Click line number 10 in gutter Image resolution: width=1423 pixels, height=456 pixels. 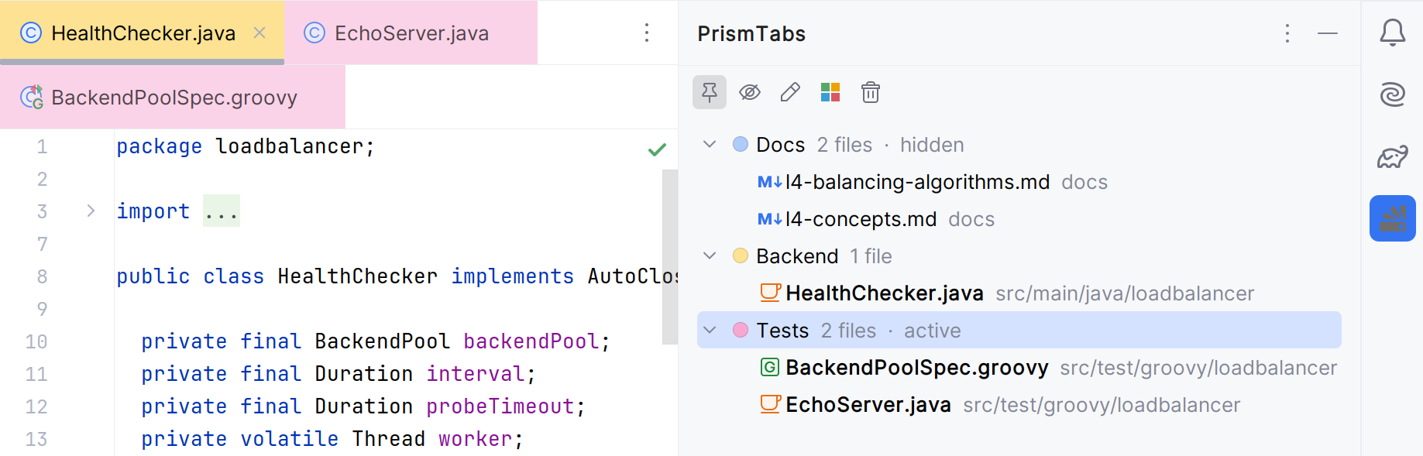pos(36,341)
